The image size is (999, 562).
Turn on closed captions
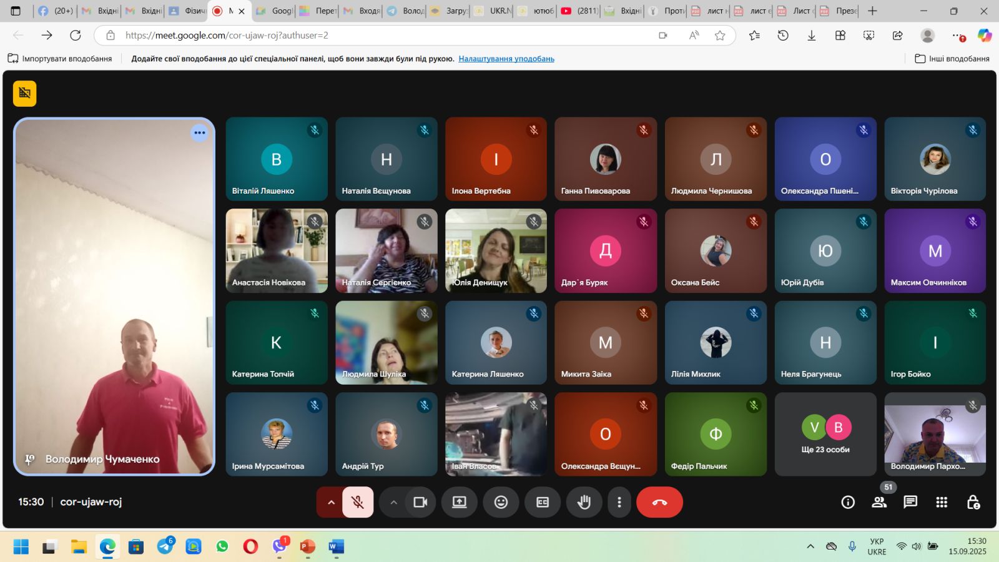pos(543,502)
